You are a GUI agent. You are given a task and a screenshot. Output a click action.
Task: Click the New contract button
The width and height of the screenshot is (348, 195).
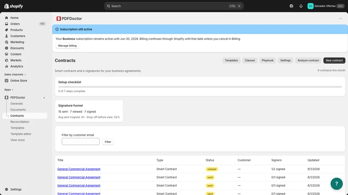334,60
